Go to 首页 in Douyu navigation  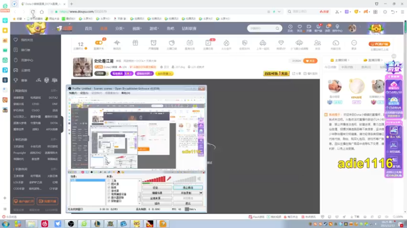tap(89, 28)
